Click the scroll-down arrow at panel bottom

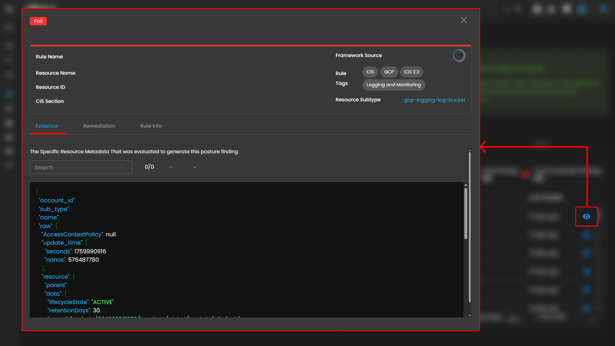470,316
